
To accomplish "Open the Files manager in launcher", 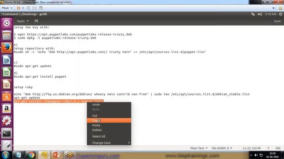I will point(7,35).
